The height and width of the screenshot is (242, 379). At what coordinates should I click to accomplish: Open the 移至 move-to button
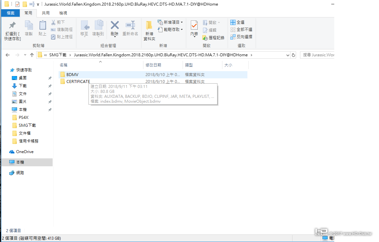coord(85,29)
